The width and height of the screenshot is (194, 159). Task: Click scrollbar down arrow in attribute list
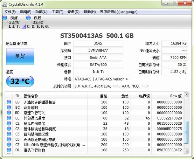pos(186,151)
